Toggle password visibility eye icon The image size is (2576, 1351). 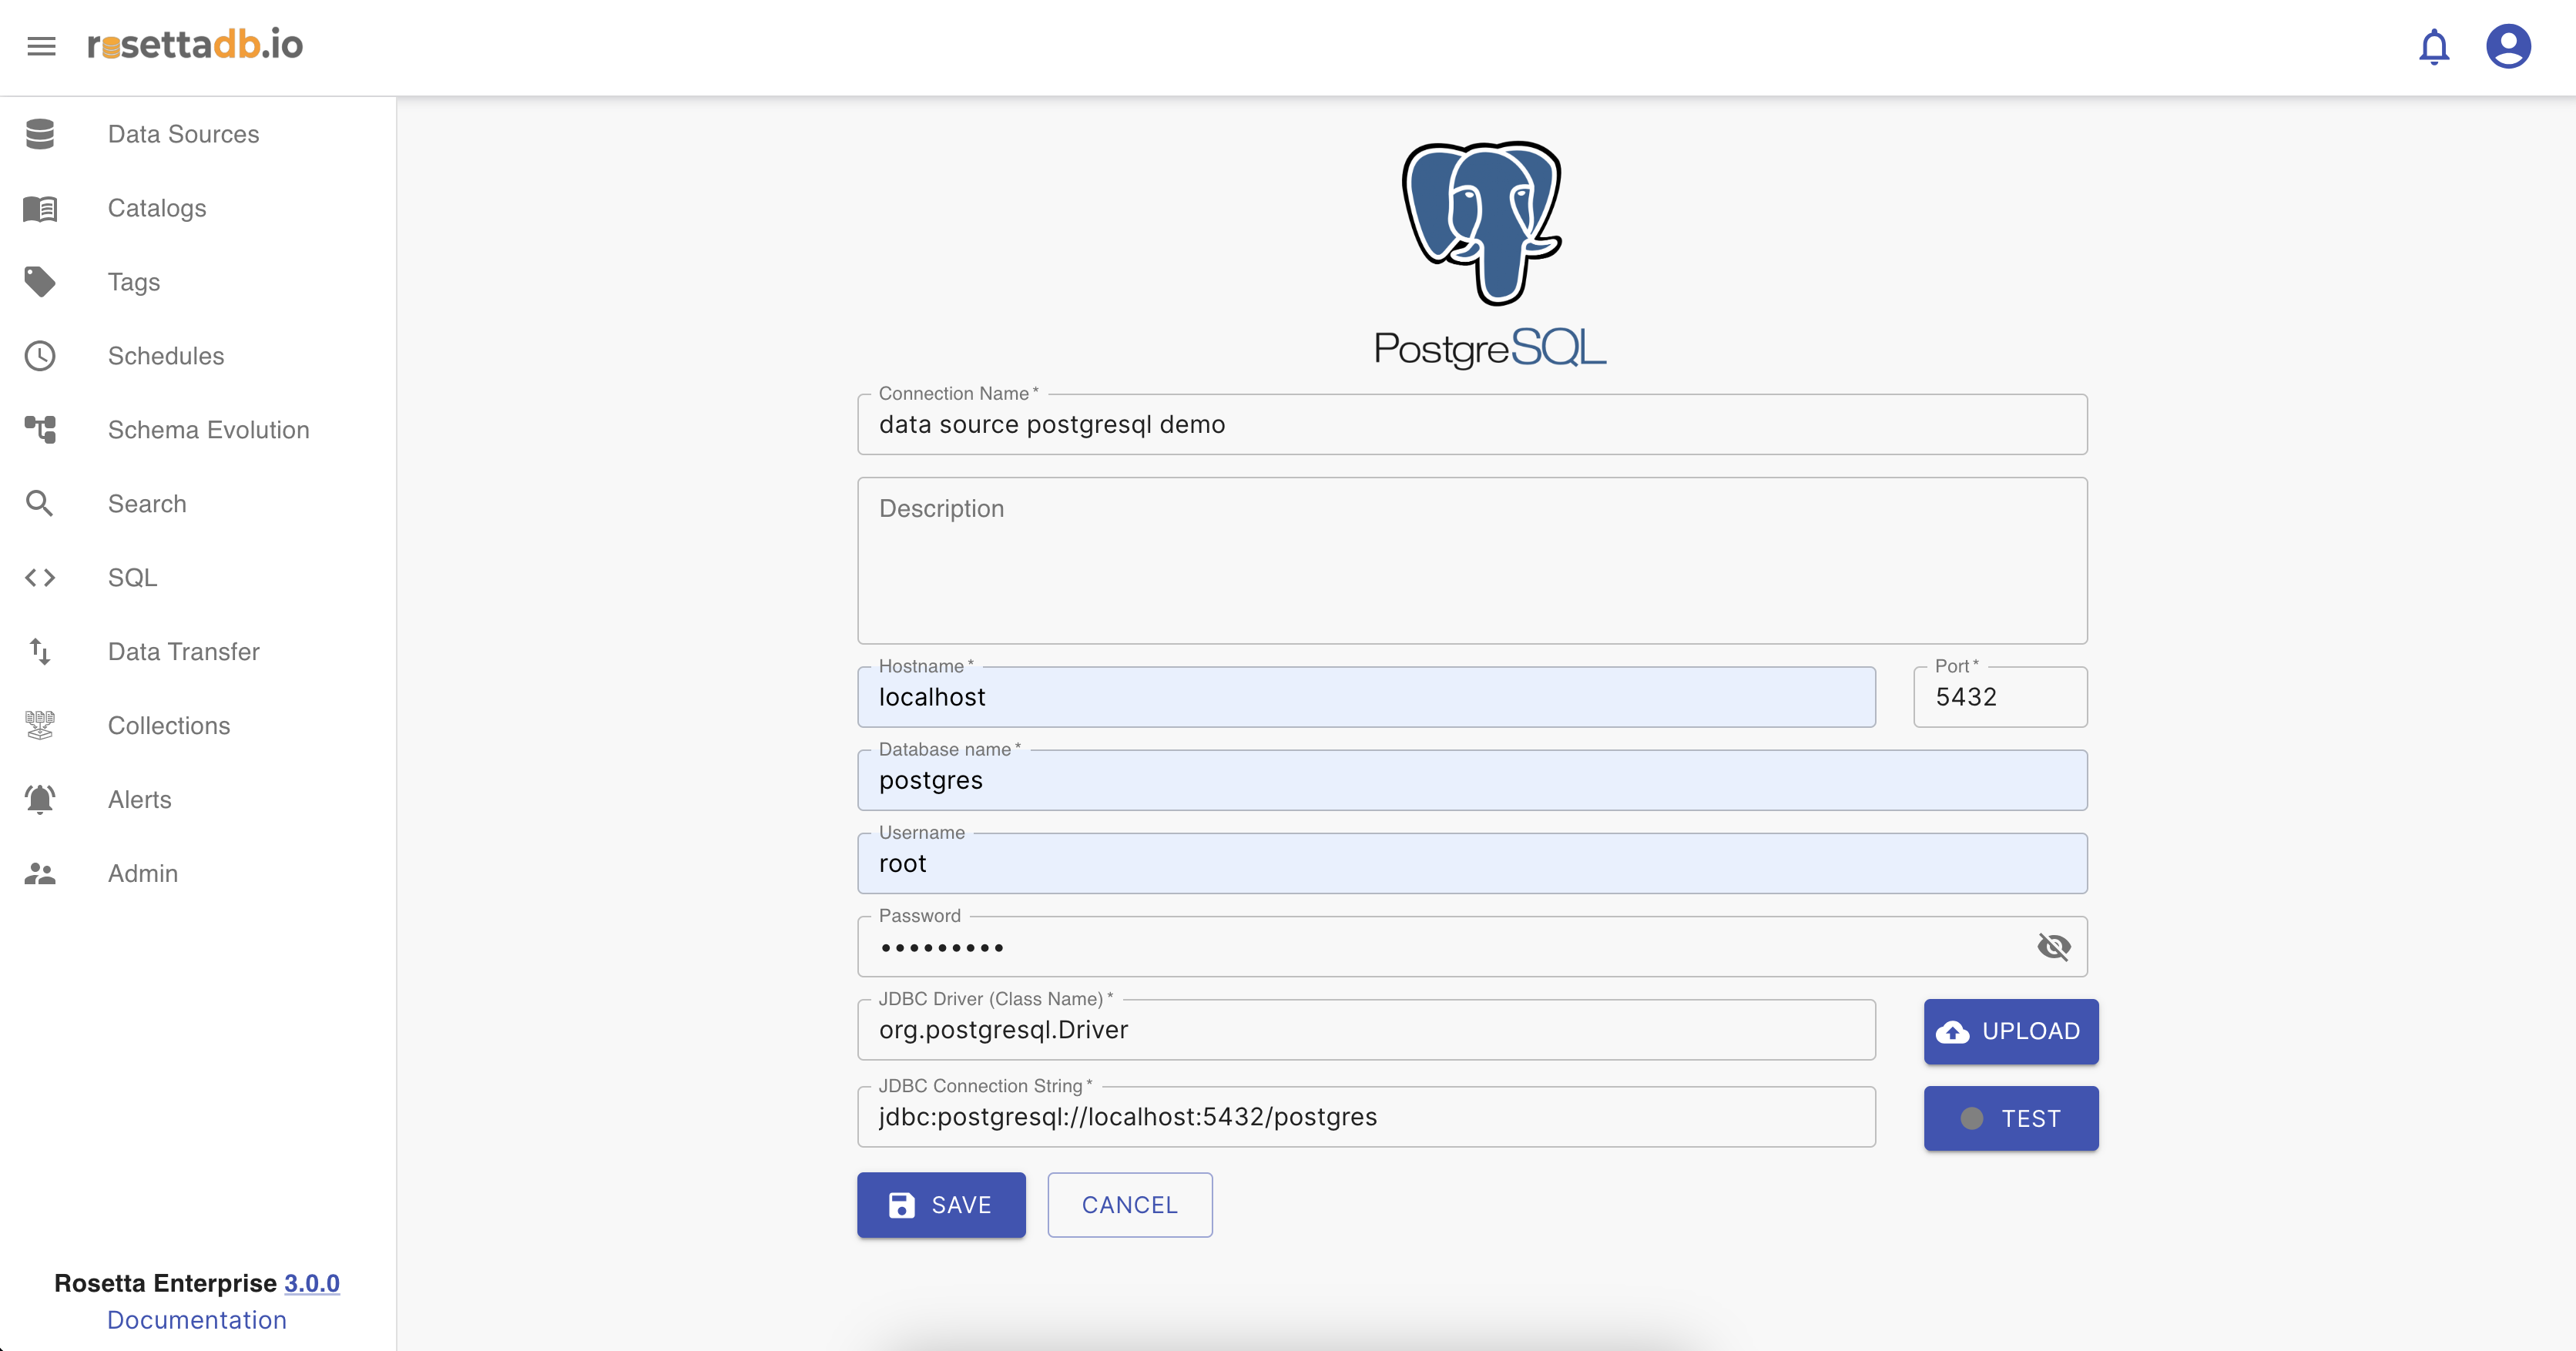(x=2053, y=946)
